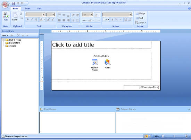Click the delete X icon in Report Data

(x=18, y=35)
